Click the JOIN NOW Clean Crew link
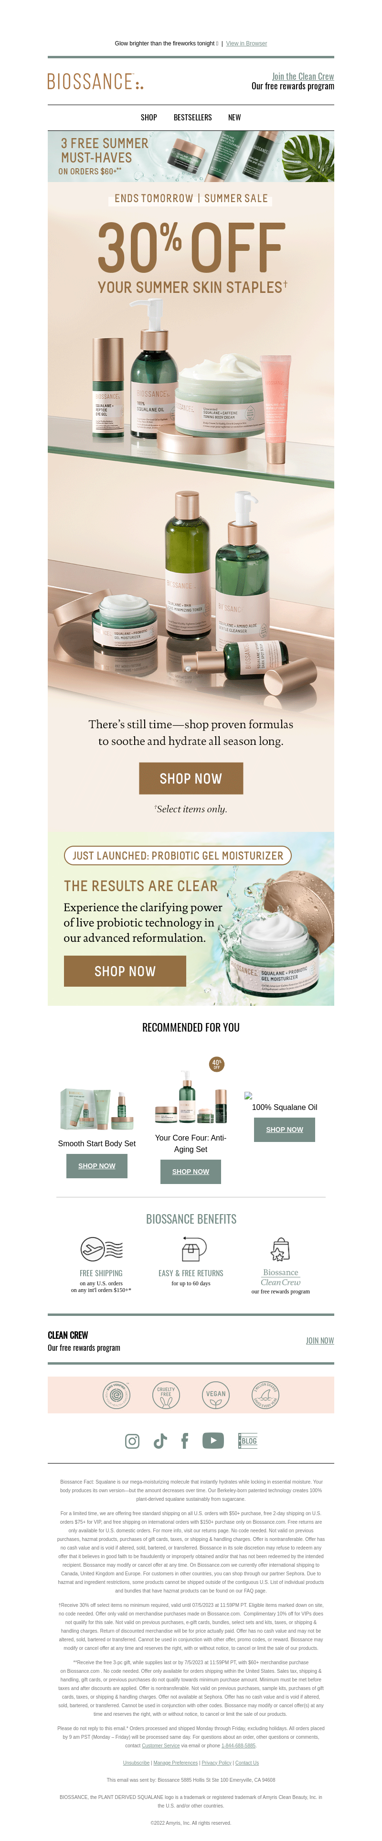The height and width of the screenshot is (1841, 382). point(320,1340)
